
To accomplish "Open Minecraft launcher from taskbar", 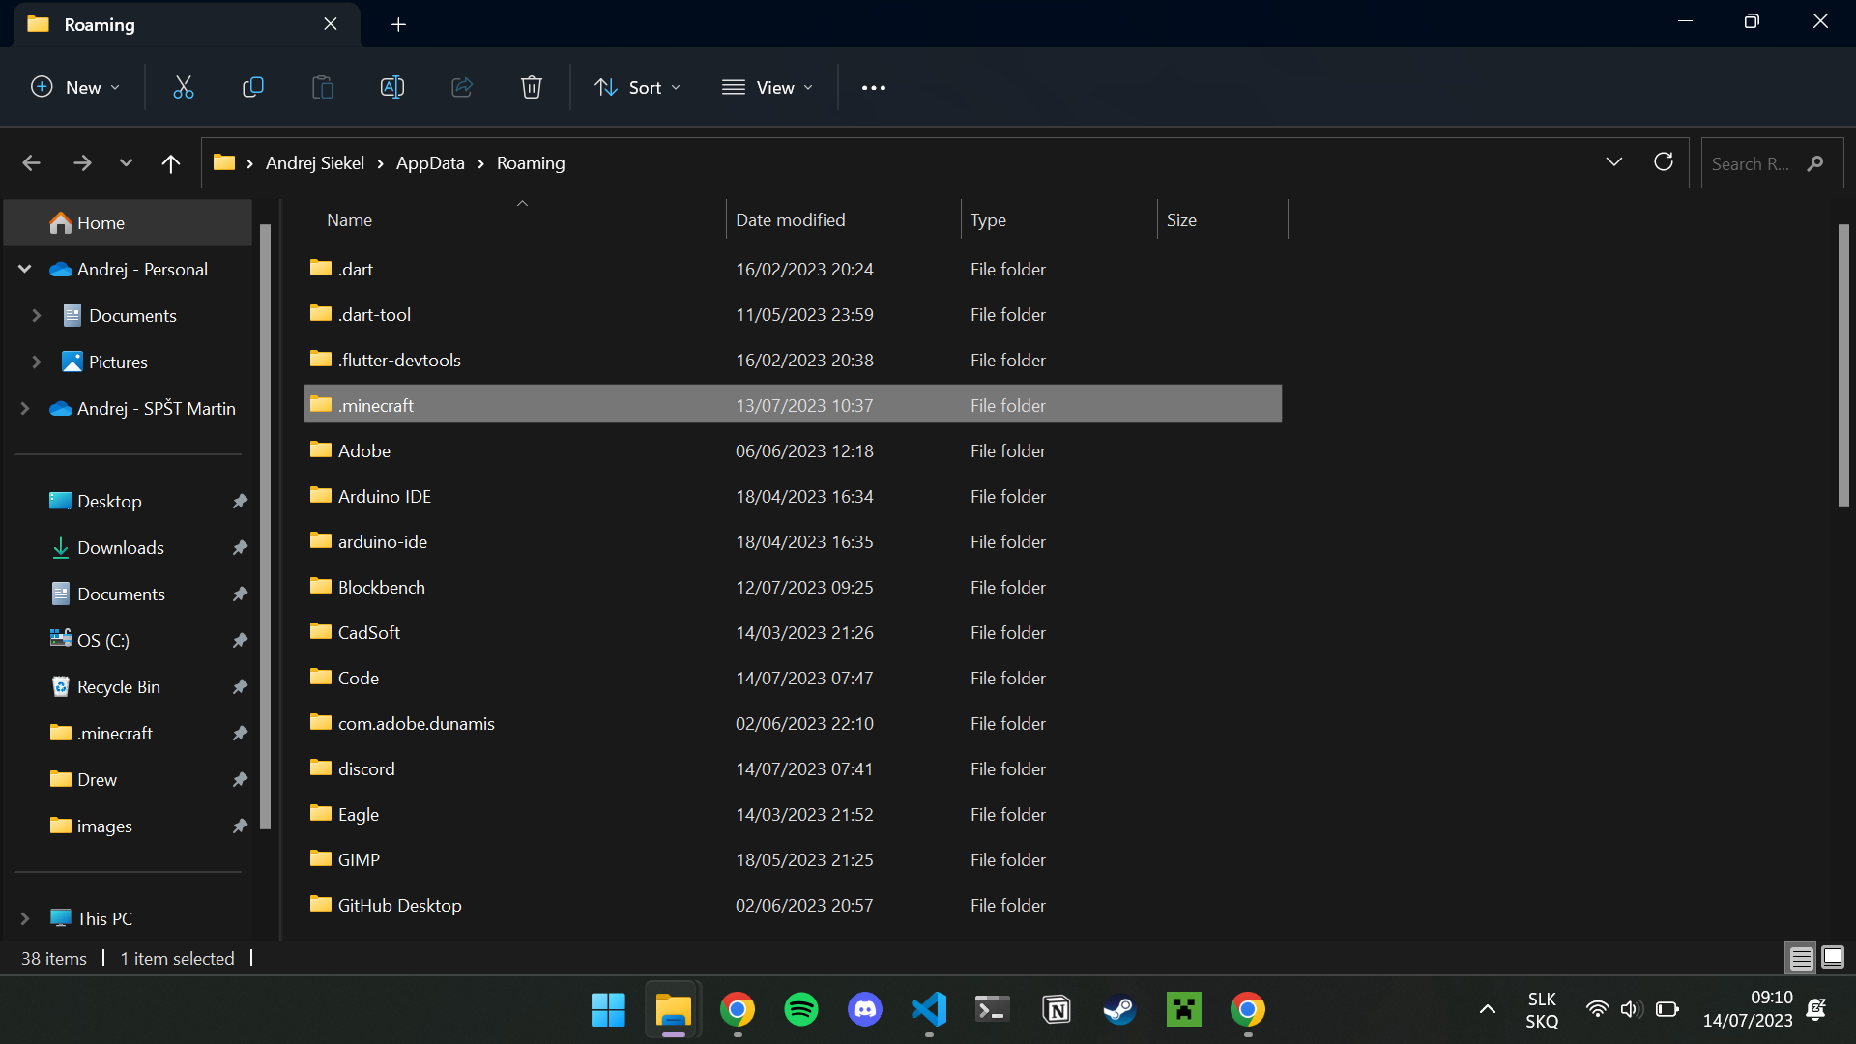I will tap(1184, 1010).
